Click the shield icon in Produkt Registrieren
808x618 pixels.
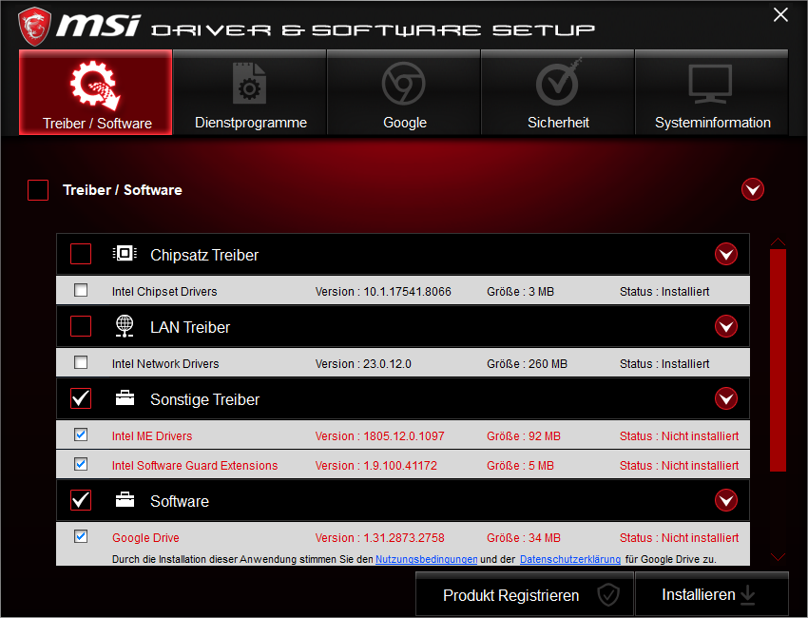[x=608, y=595]
